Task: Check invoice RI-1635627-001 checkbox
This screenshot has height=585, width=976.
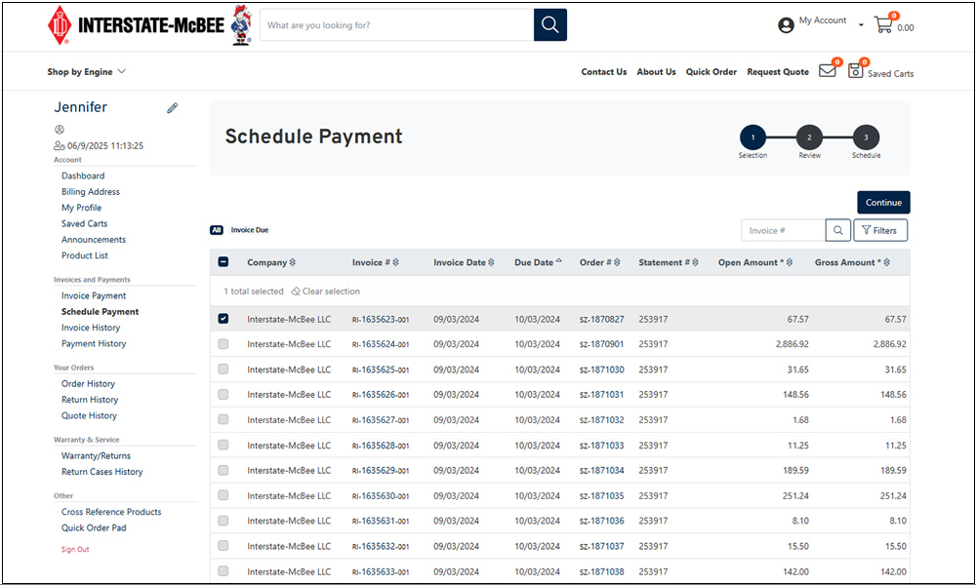Action: pyautogui.click(x=224, y=419)
